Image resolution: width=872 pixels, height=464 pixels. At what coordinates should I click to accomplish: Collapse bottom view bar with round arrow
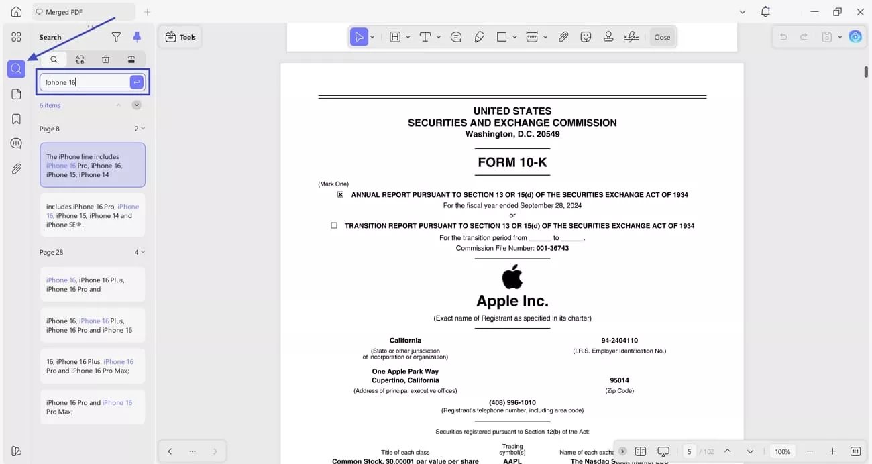pyautogui.click(x=622, y=451)
